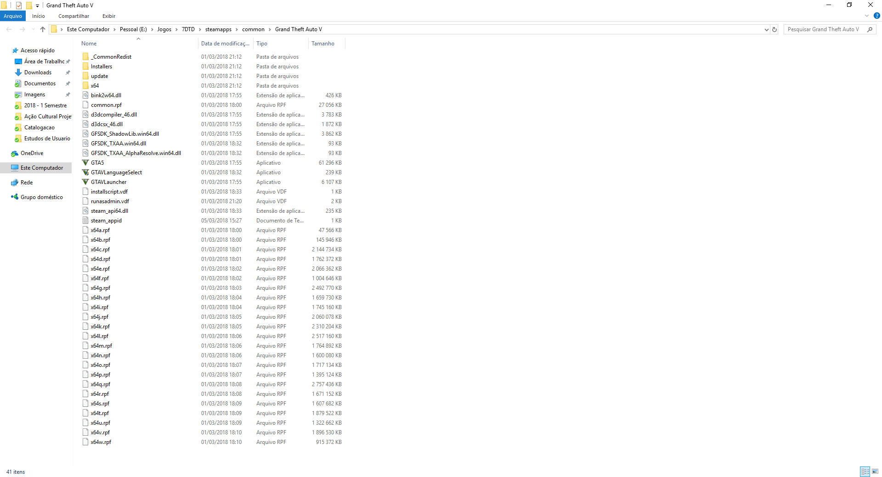
Task: Open the Arquivo menu tab
Action: [x=13, y=16]
